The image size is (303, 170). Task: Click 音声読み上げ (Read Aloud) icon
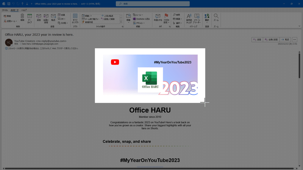pos(189,19)
